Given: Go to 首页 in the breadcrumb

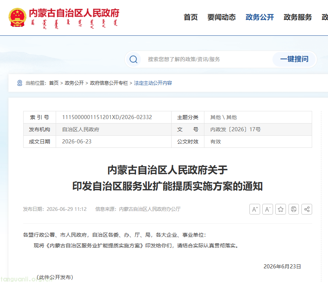Looking at the screenshot, I should coord(54,83).
